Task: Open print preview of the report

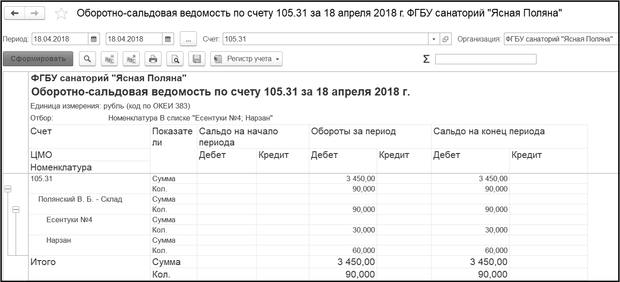Action: pyautogui.click(x=175, y=59)
